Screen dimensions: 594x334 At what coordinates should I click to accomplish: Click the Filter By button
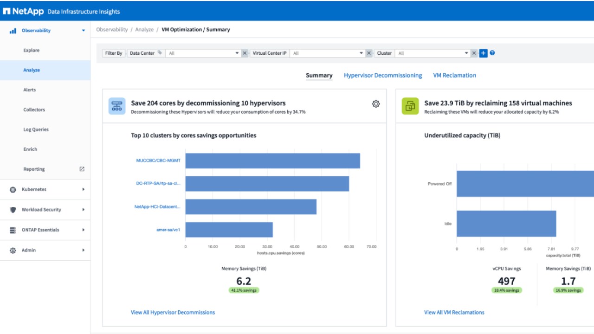[114, 53]
